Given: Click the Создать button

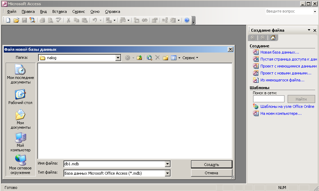Looking at the screenshot, I should [212, 165].
